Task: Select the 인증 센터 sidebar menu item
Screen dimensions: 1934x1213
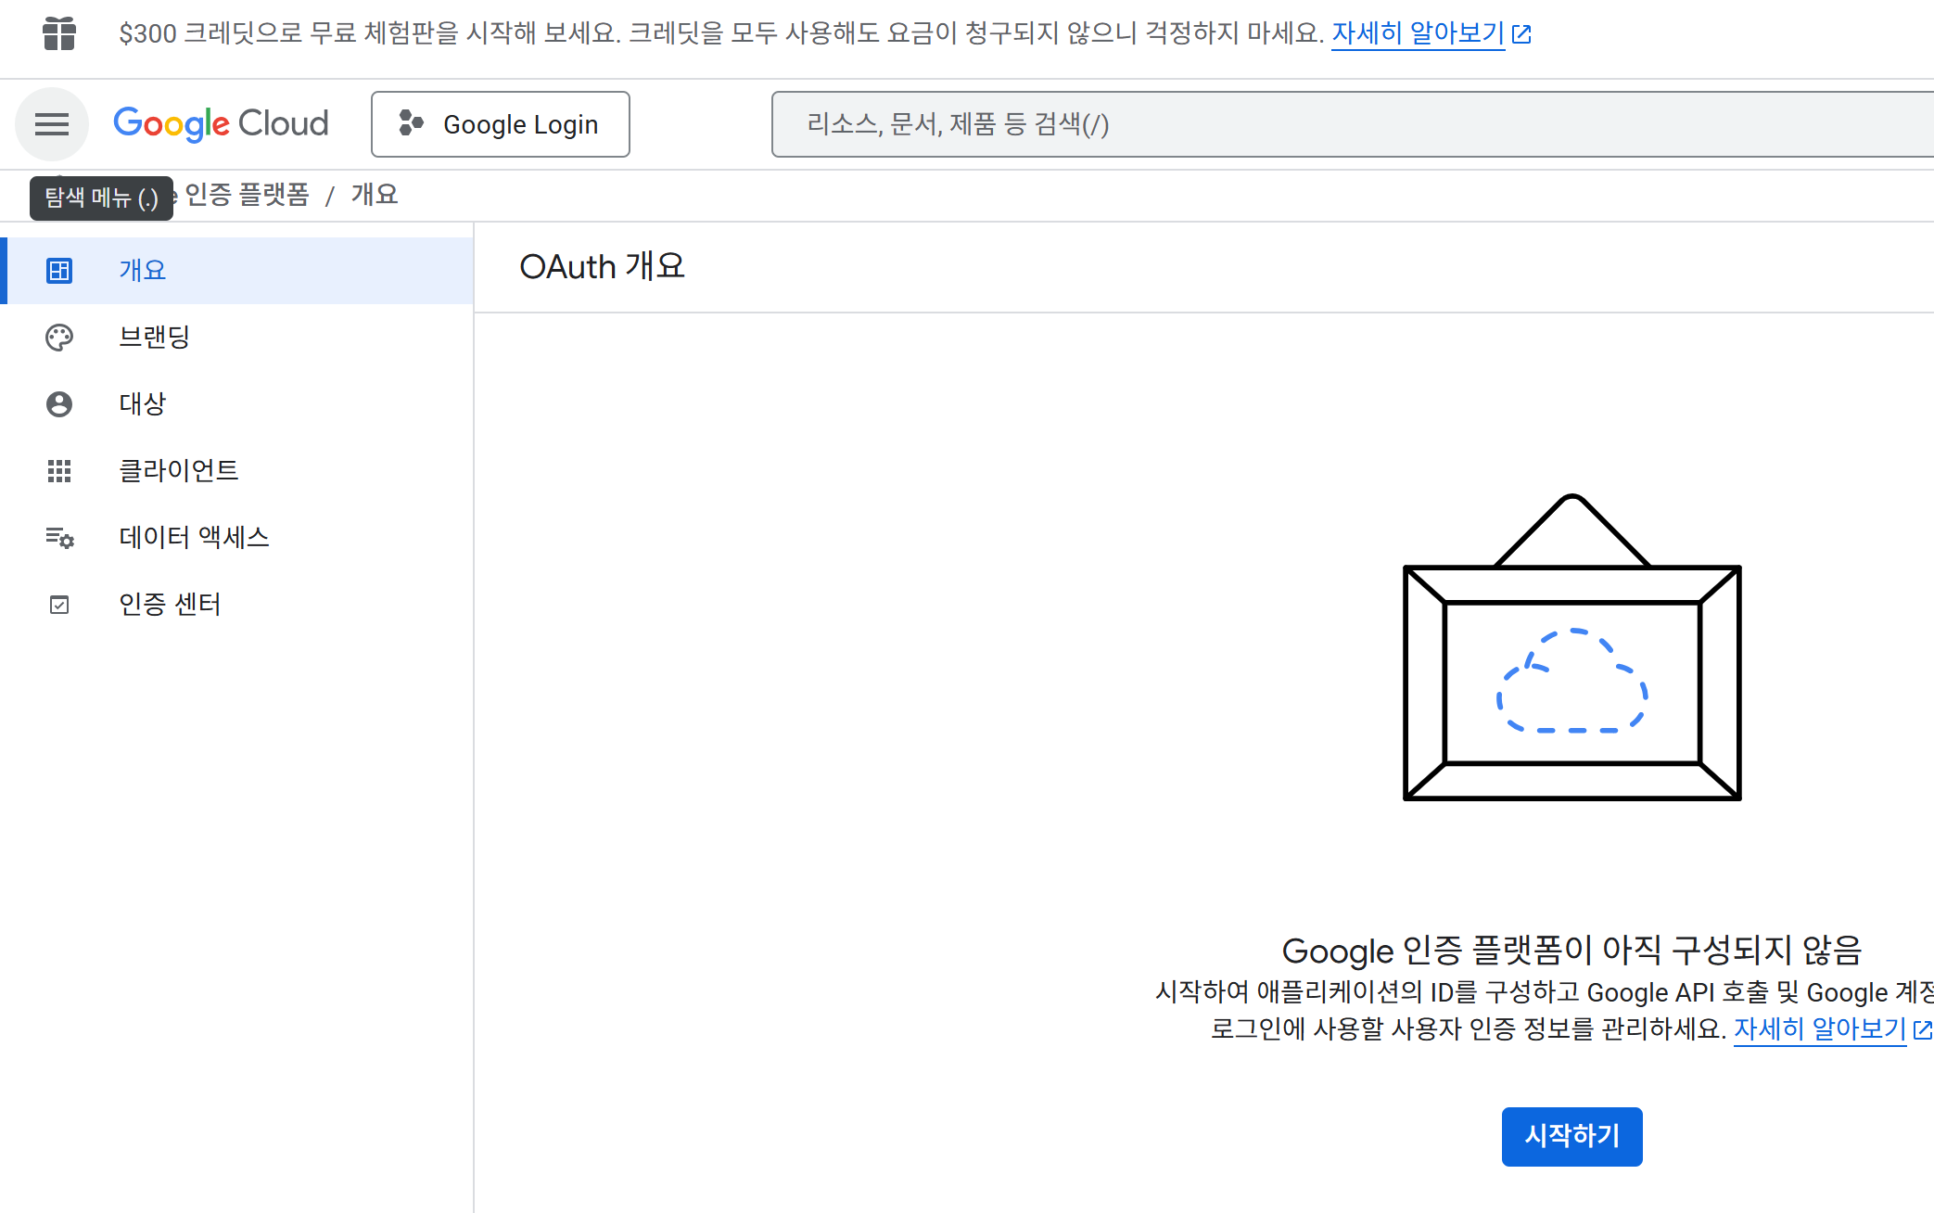Action: (170, 604)
